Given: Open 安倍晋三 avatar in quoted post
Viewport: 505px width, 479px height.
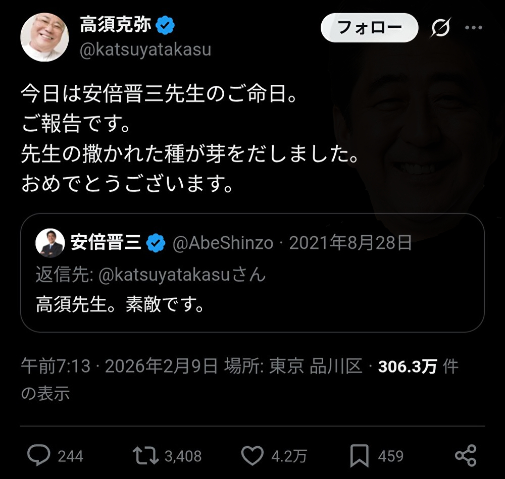Looking at the screenshot, I should pos(50,243).
